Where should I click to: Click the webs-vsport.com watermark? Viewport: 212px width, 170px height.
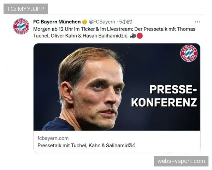coord(181,161)
